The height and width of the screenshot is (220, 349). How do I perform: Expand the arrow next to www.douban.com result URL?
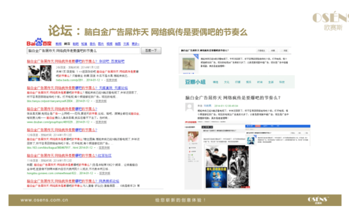coord(91,122)
